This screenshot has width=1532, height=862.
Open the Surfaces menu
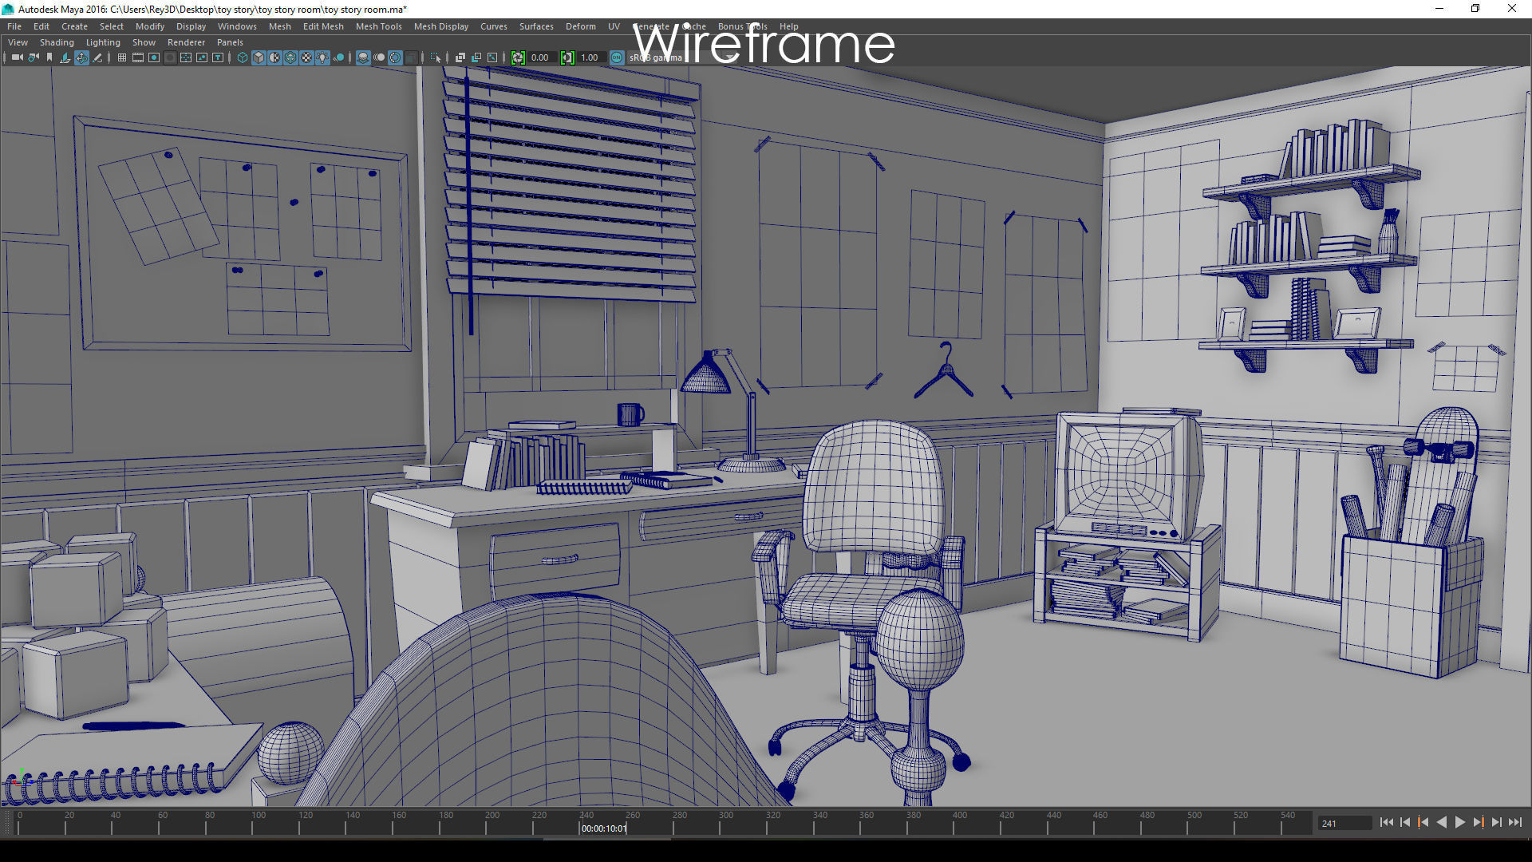(x=536, y=26)
